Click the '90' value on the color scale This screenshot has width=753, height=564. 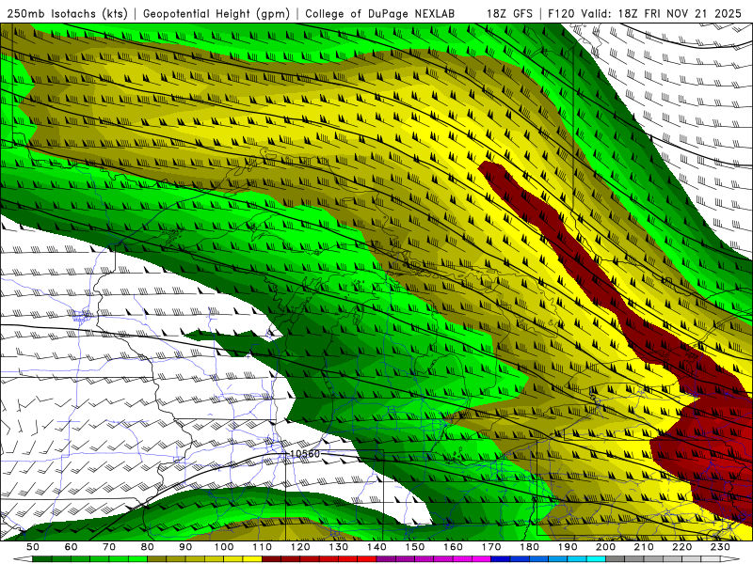tap(185, 547)
